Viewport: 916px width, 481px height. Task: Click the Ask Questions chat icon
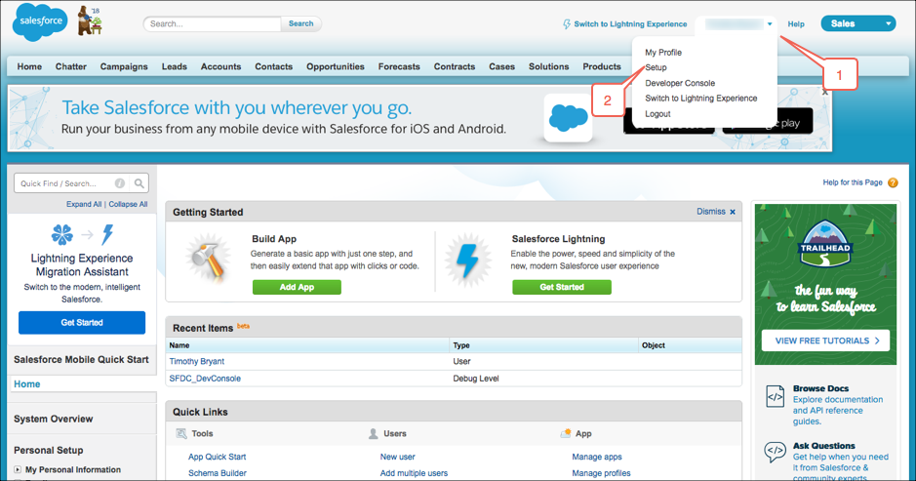[x=776, y=452]
